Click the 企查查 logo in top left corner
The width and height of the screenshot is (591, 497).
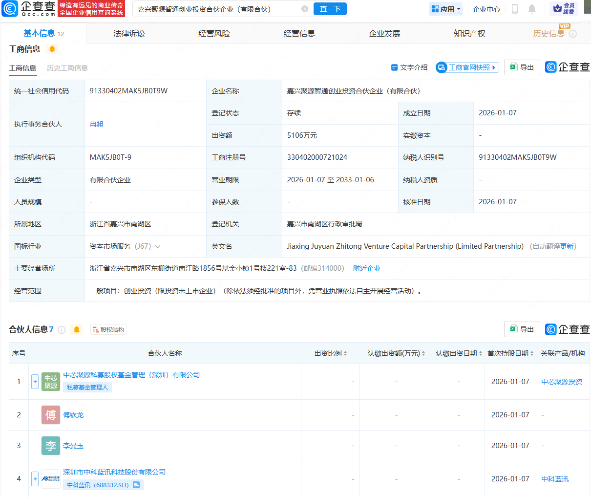tap(27, 9)
